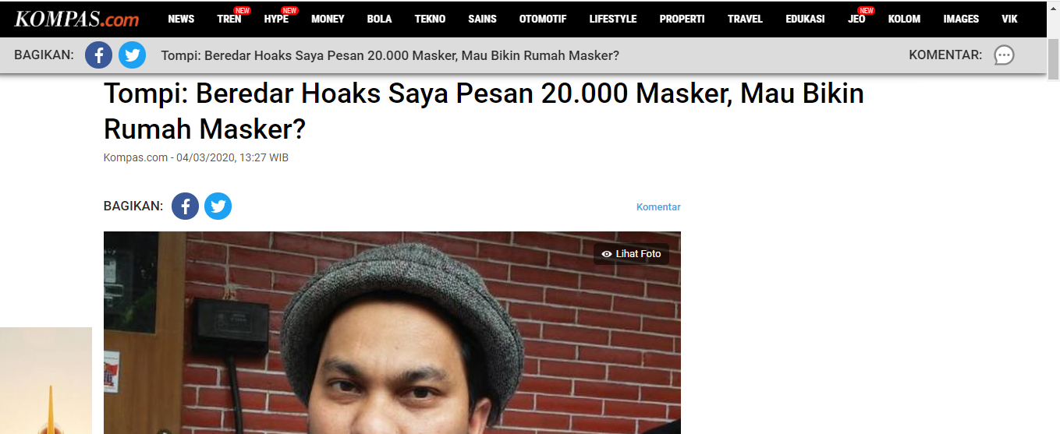The image size is (1060, 434).
Task: Click the Kompas.com logo
Action: click(76, 19)
